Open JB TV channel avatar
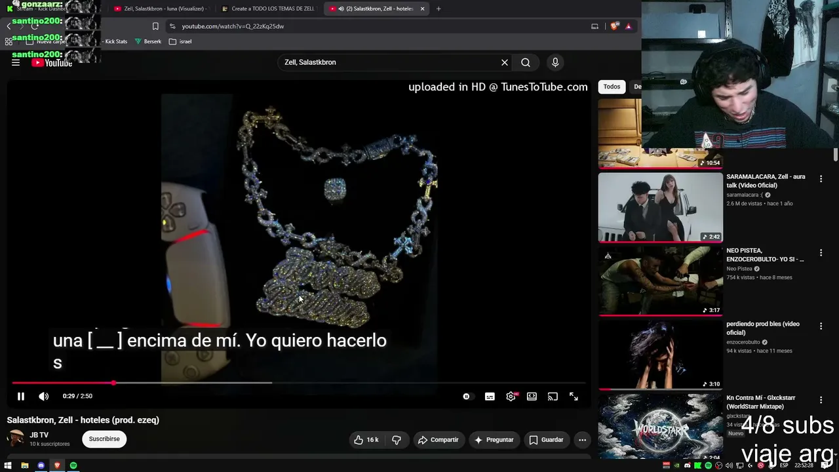 [x=16, y=439]
